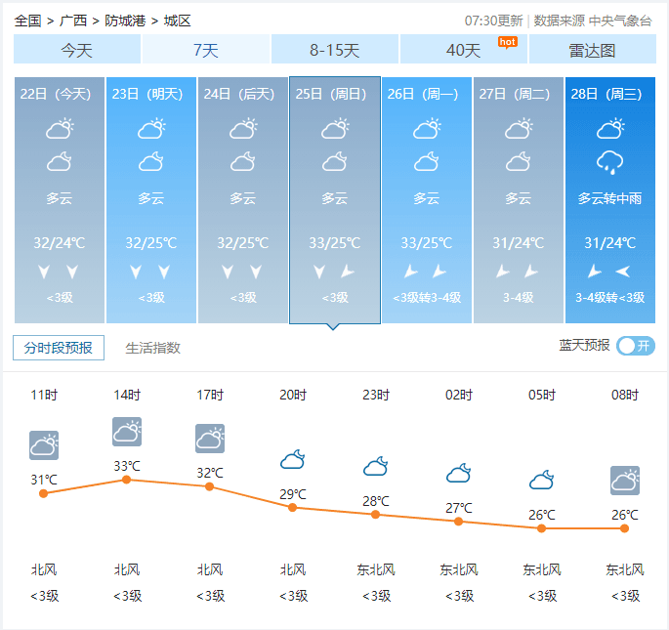This screenshot has width=669, height=630.
Task: Click daytime cloudy-sun icon for 26日
Action: 427,129
